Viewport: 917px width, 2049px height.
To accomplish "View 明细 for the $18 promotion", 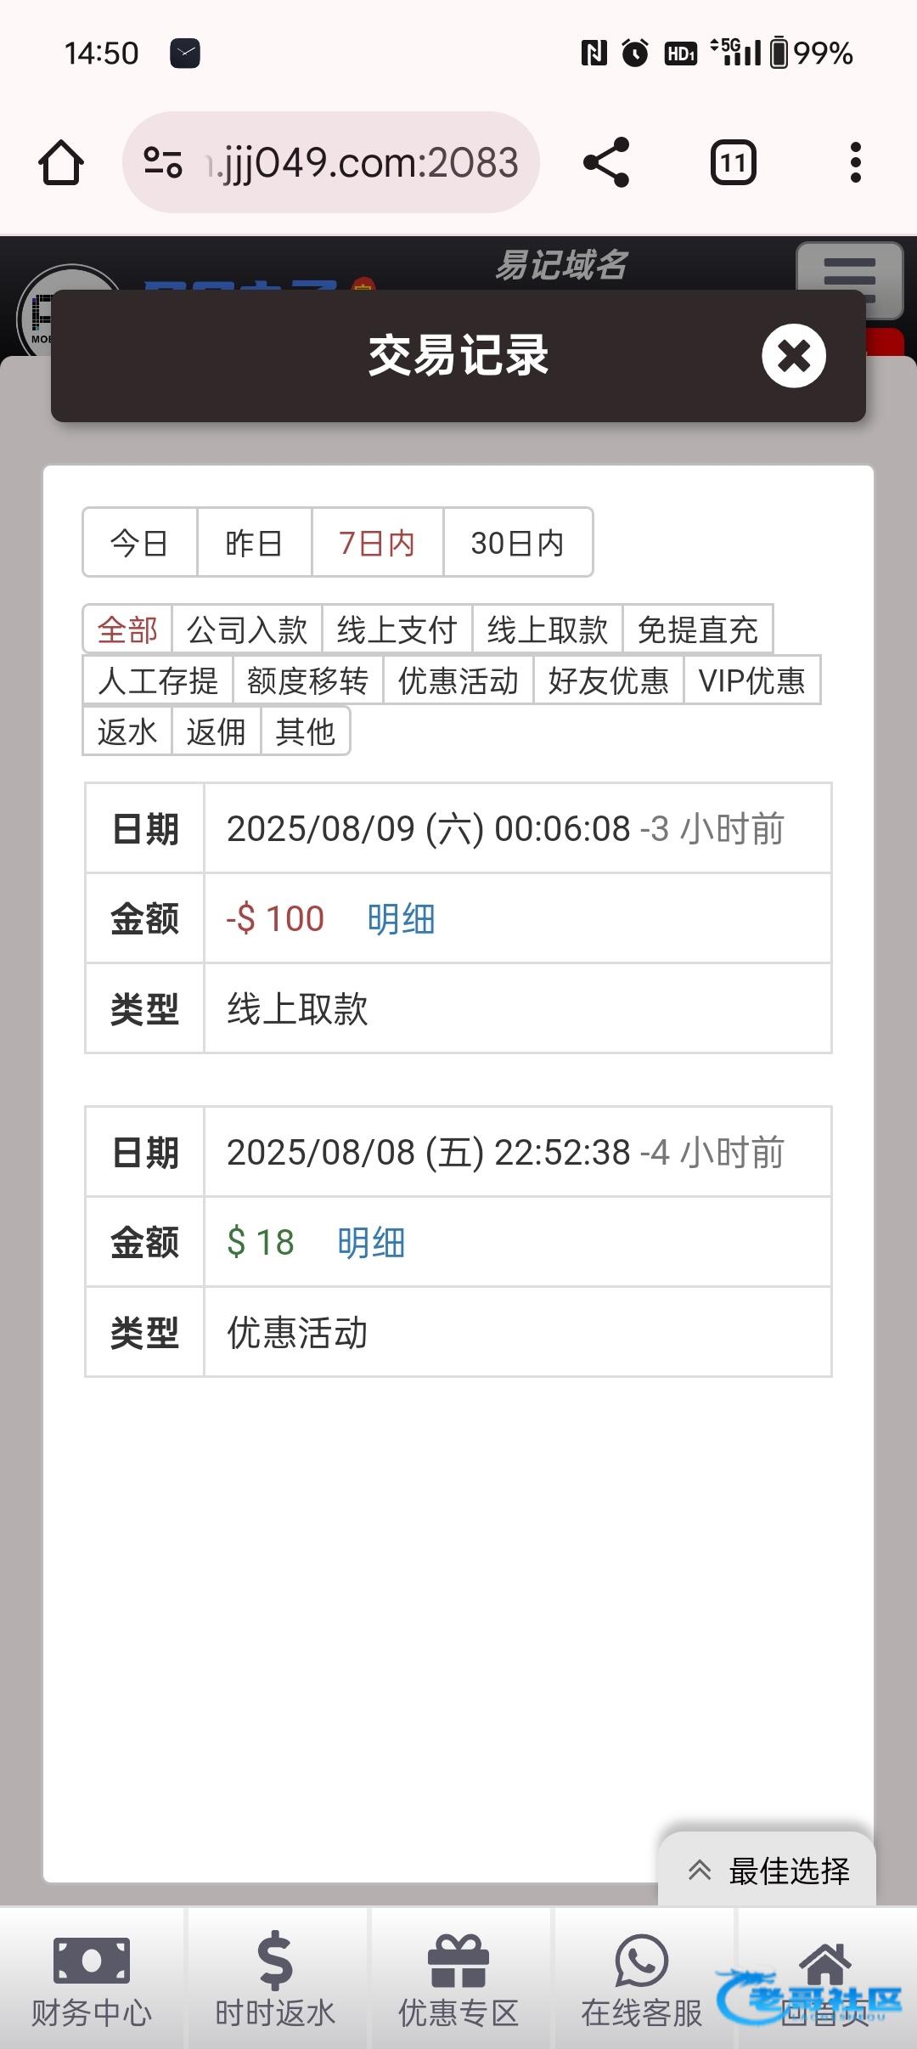I will tap(371, 1243).
